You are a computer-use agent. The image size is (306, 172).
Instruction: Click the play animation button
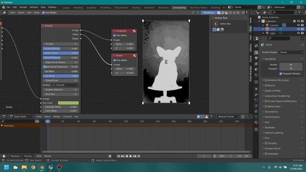click(x=131, y=156)
